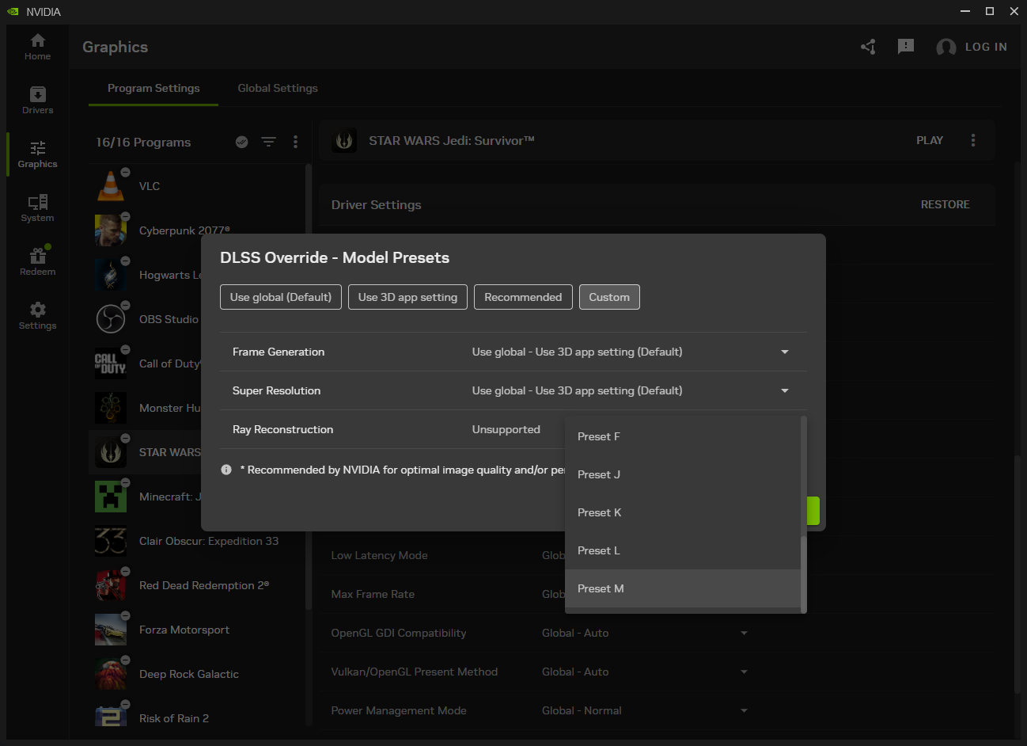Open the OpenGL GDI Compatibility dropdown

[x=743, y=633]
